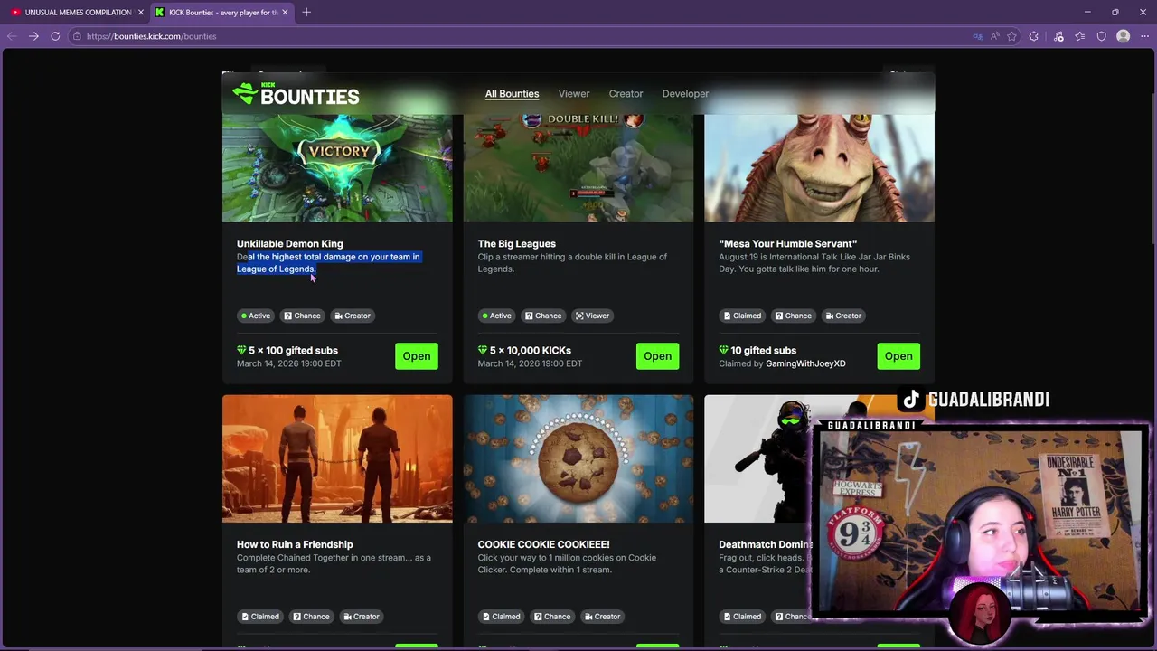Click the Claimed tag on COOKIE COOKIE COOKIEEE!

[x=501, y=617]
